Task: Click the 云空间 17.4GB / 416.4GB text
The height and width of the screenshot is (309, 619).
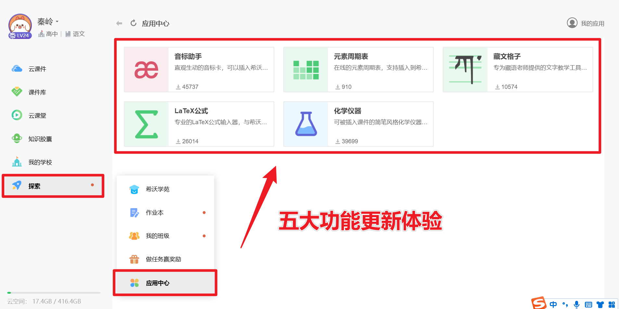Action: 44,301
